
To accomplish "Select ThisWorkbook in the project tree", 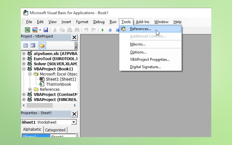I will (58, 84).
